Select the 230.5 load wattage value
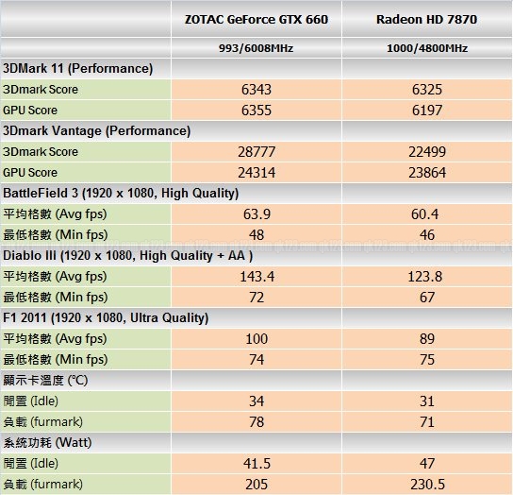The width and height of the screenshot is (513, 495). click(x=427, y=485)
